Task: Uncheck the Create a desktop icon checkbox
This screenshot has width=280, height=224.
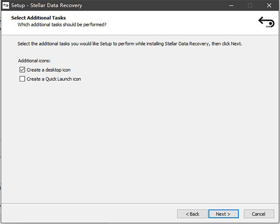Action: [x=22, y=70]
